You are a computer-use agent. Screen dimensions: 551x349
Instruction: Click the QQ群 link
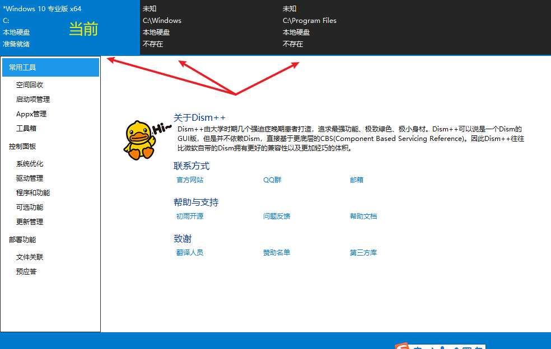tap(272, 180)
